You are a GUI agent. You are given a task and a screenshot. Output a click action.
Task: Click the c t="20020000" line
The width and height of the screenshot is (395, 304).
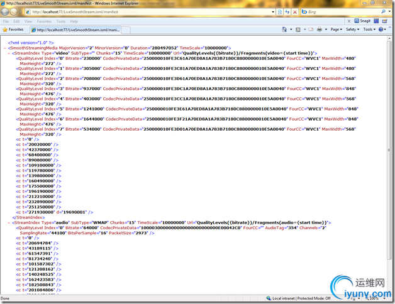[37, 144]
